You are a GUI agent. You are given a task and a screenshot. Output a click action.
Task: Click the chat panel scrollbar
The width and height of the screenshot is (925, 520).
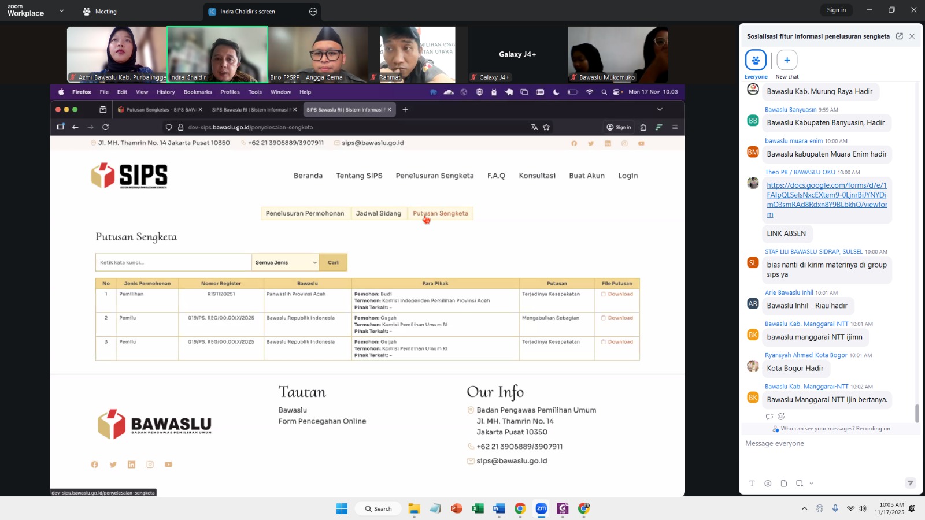click(x=917, y=413)
